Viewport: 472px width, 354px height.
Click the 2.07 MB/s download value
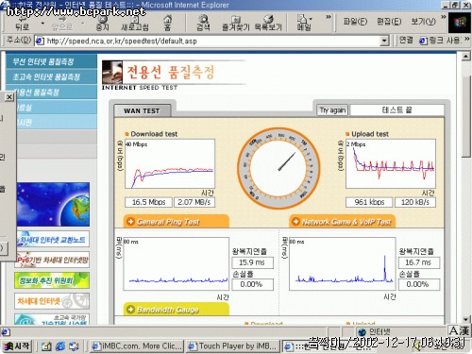pos(194,202)
